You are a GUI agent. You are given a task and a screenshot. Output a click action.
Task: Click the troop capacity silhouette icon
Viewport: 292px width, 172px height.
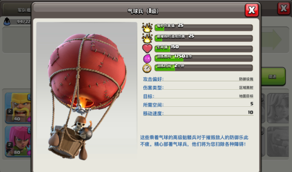click(x=7, y=21)
